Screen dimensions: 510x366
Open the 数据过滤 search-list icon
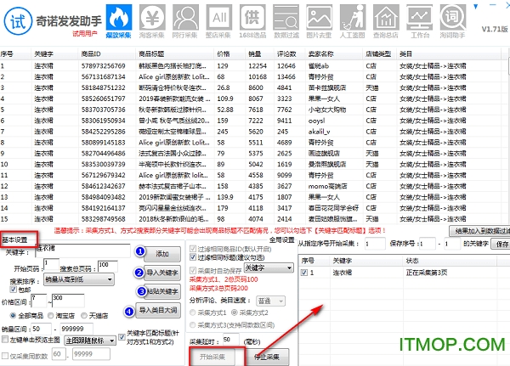[286, 20]
